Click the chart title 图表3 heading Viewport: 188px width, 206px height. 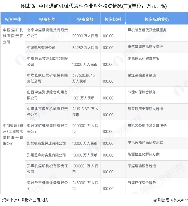94,6
